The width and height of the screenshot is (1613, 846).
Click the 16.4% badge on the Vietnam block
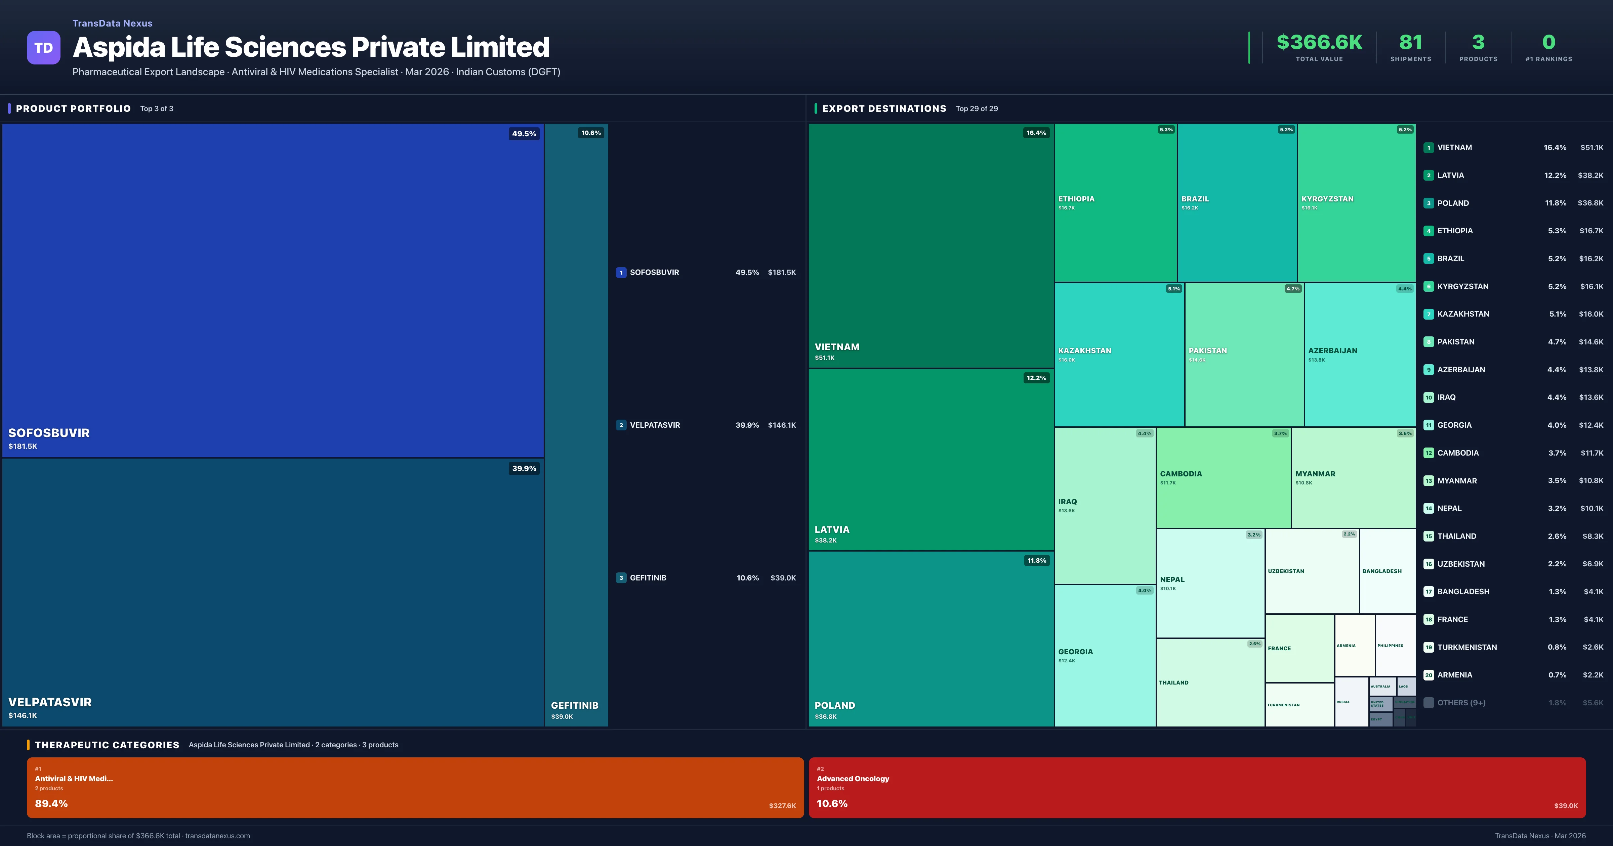[1036, 133]
